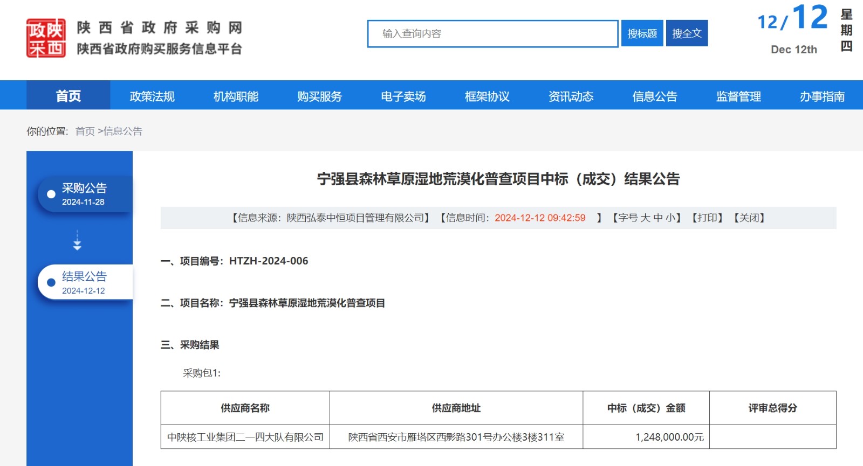This screenshot has width=863, height=466.
Task: Click the 结果公告 timeline dot
Action: 51,282
